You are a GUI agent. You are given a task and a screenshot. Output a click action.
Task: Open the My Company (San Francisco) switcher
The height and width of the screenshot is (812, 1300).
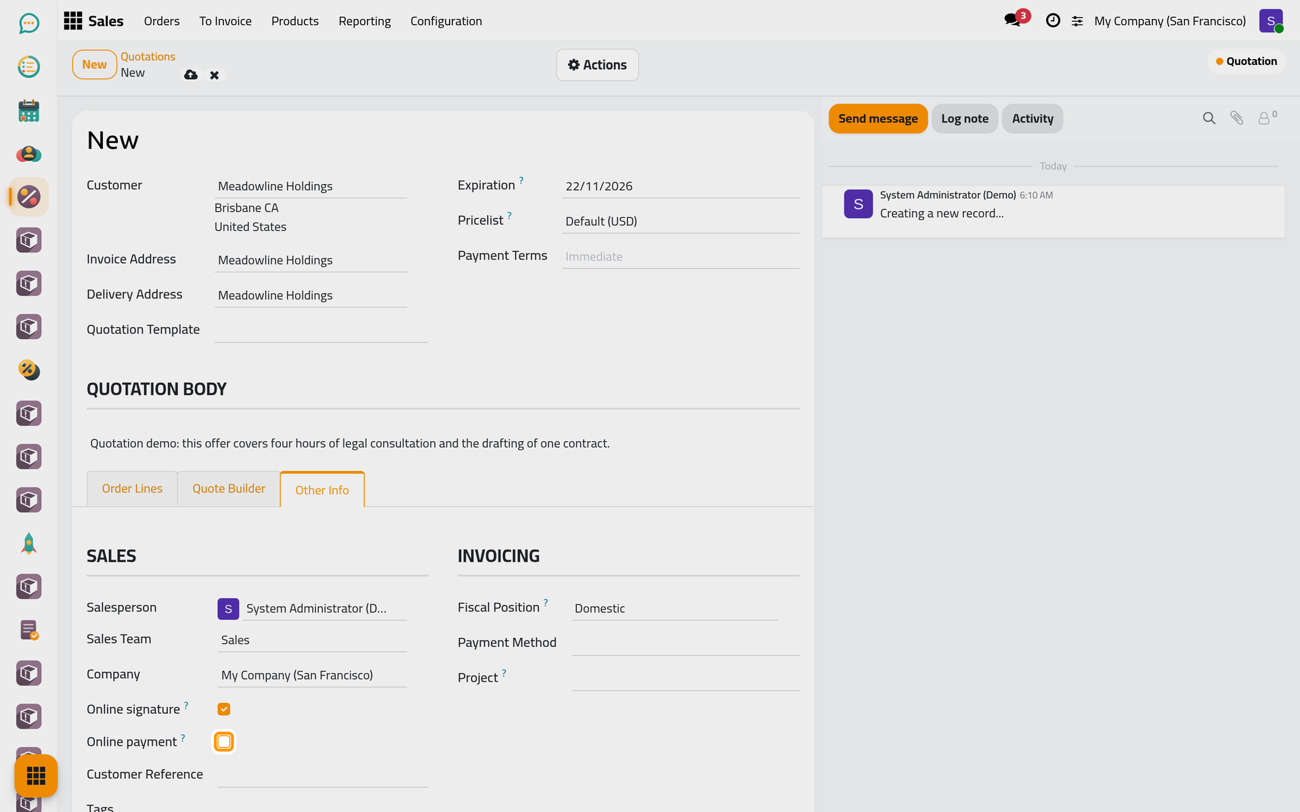tap(1170, 21)
